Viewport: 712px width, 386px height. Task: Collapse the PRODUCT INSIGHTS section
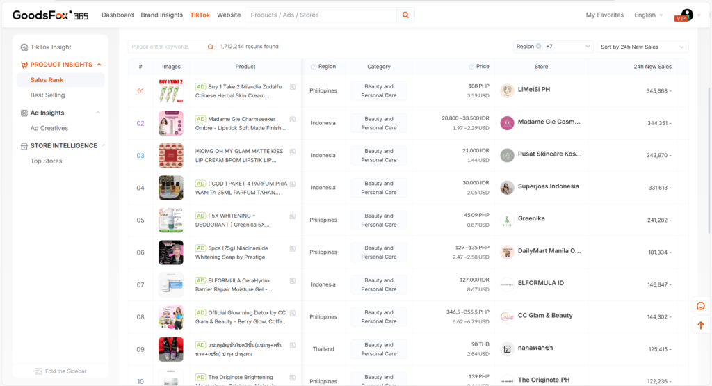[x=99, y=65]
